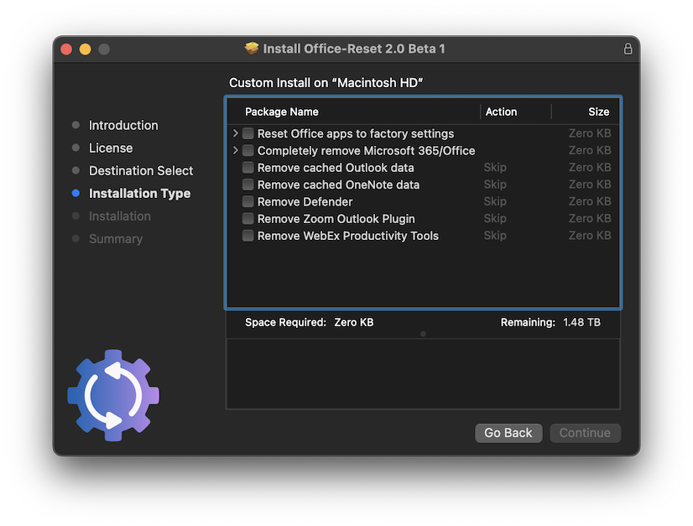Enable "Reset Office apps to factory settings"
The width and height of the screenshot is (693, 526).
point(247,133)
